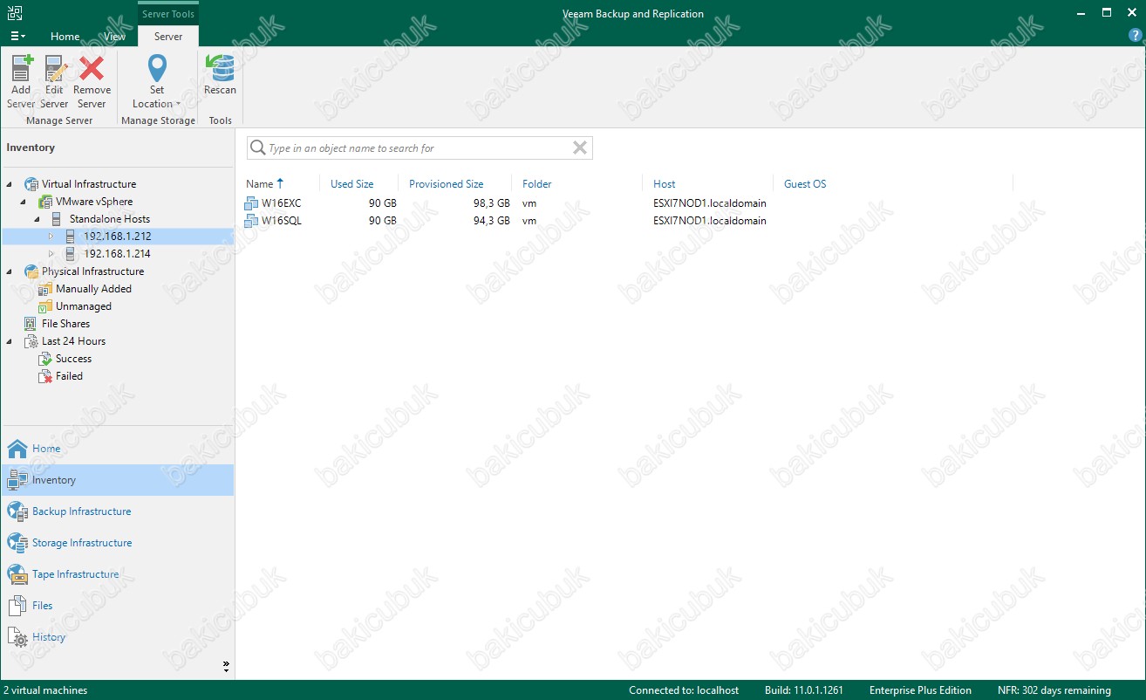Click the File Shares tree icon

31,324
